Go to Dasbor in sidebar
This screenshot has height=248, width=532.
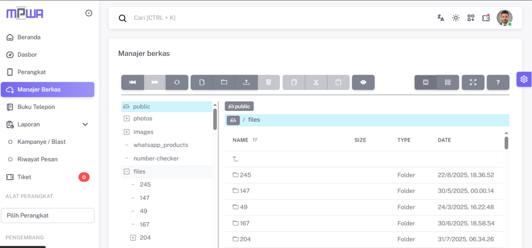click(27, 55)
